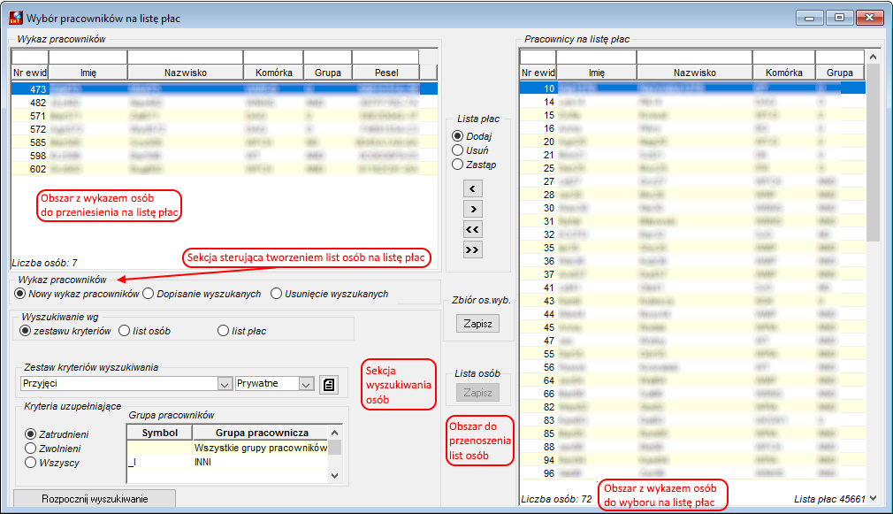Click the Komórka column header in right table
Image resolution: width=893 pixels, height=514 pixels.
click(x=783, y=73)
